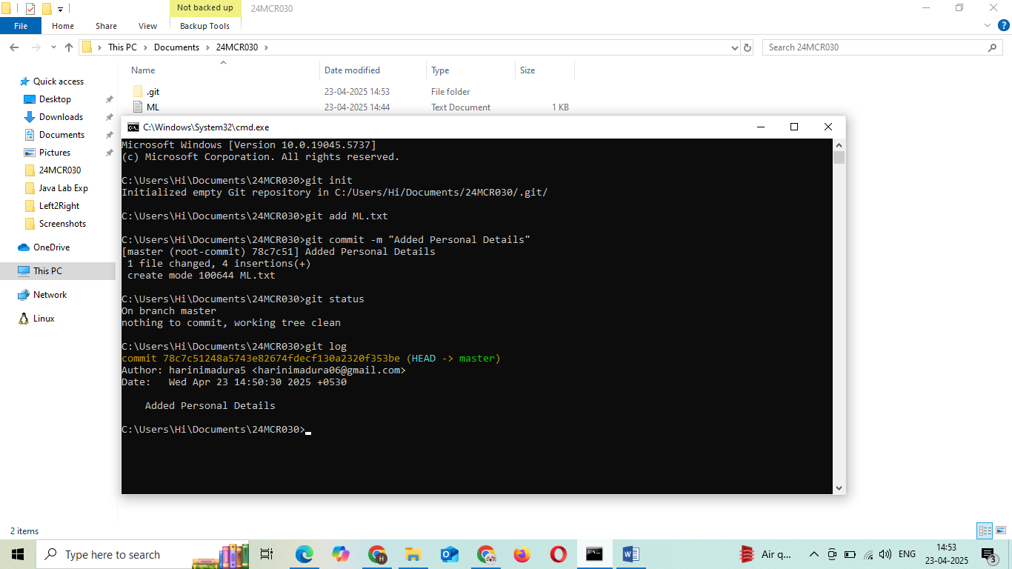Click This PC in the address breadcrumb
Image resolution: width=1012 pixels, height=569 pixels.
point(122,47)
